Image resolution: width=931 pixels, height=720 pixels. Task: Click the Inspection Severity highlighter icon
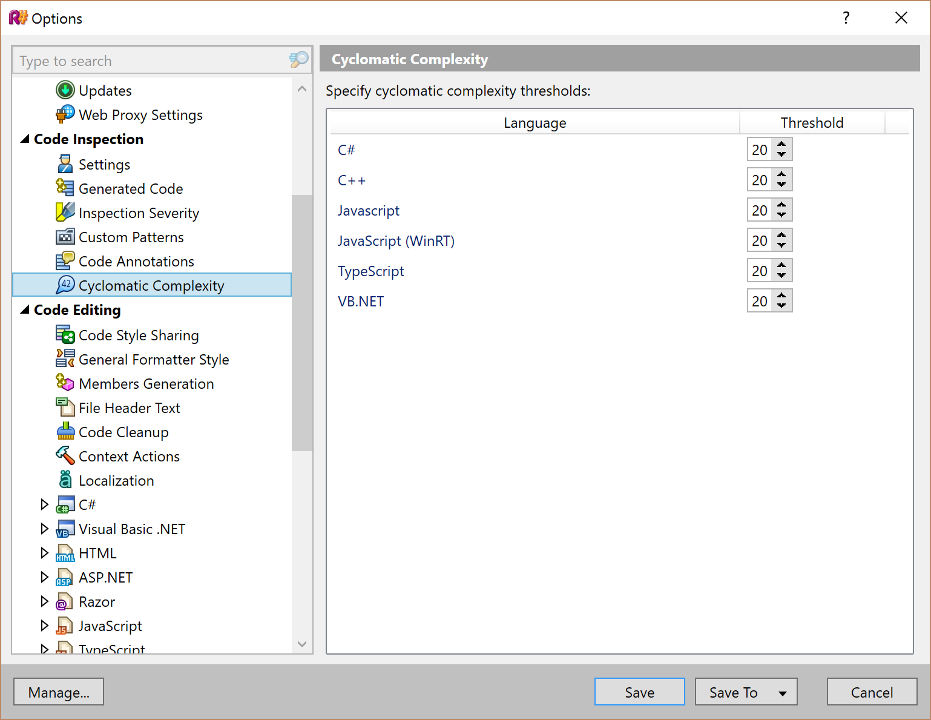65,213
